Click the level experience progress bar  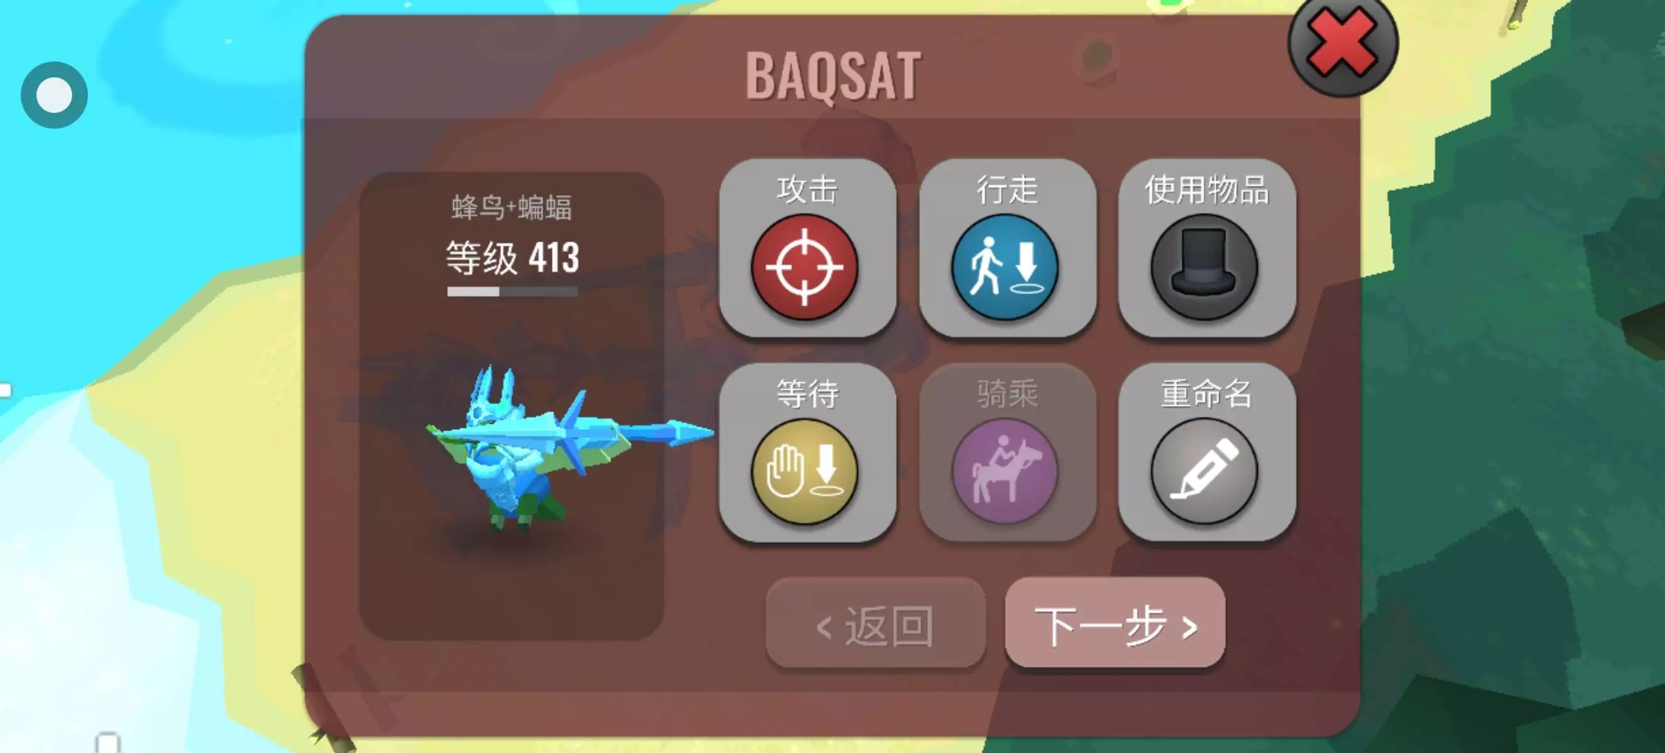512,292
